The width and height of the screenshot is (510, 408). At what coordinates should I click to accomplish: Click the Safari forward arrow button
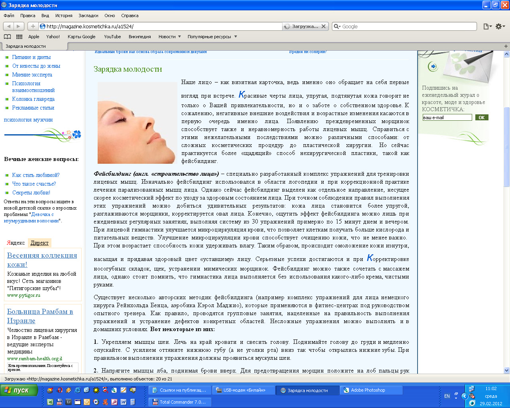(19, 26)
